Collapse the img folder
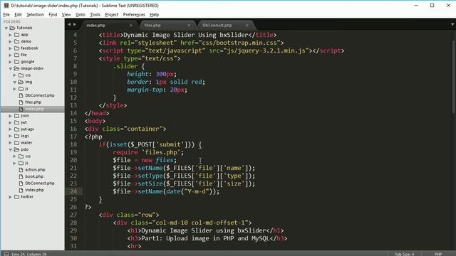Viewport: 456px width, 256px height. (x=14, y=82)
